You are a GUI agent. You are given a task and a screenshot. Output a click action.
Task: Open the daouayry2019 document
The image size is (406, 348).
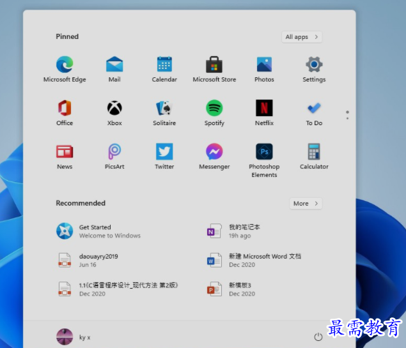[x=87, y=260]
